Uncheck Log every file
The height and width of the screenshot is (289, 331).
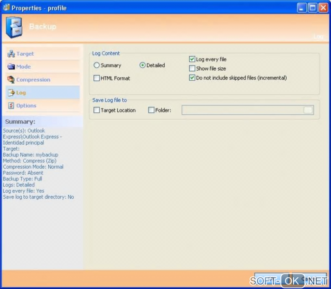coord(192,59)
